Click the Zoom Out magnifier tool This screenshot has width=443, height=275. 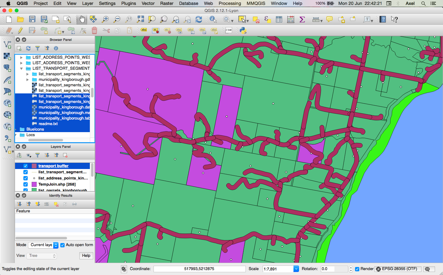point(117,19)
